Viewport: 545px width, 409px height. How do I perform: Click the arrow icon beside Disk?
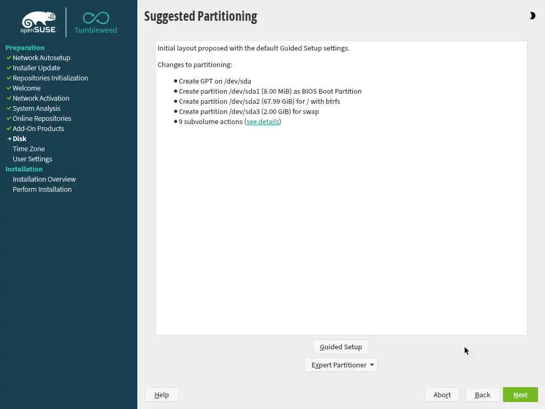(9, 138)
